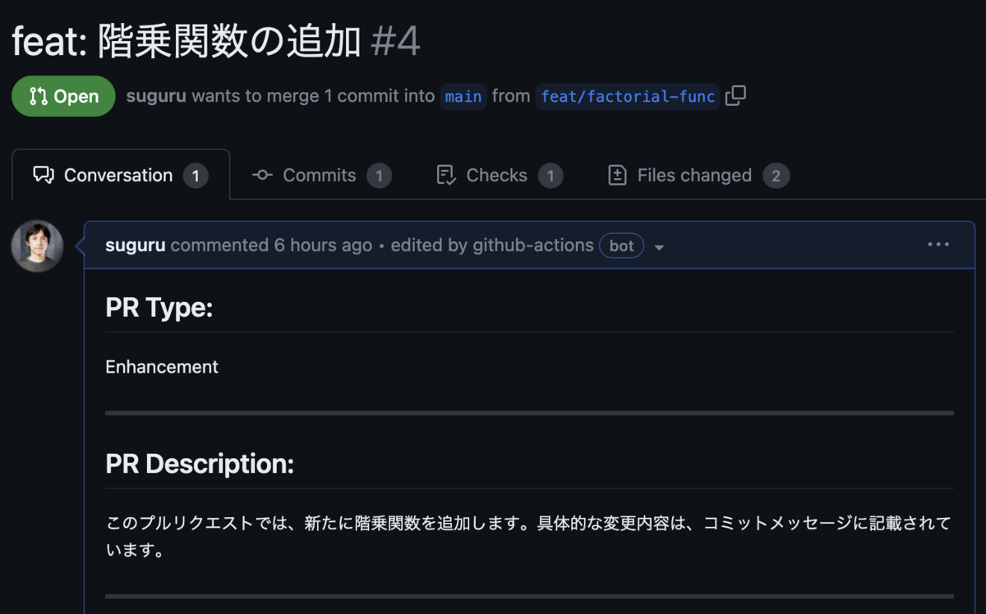This screenshot has height=614, width=986.
Task: Switch to the Checks tab
Action: coord(496,175)
